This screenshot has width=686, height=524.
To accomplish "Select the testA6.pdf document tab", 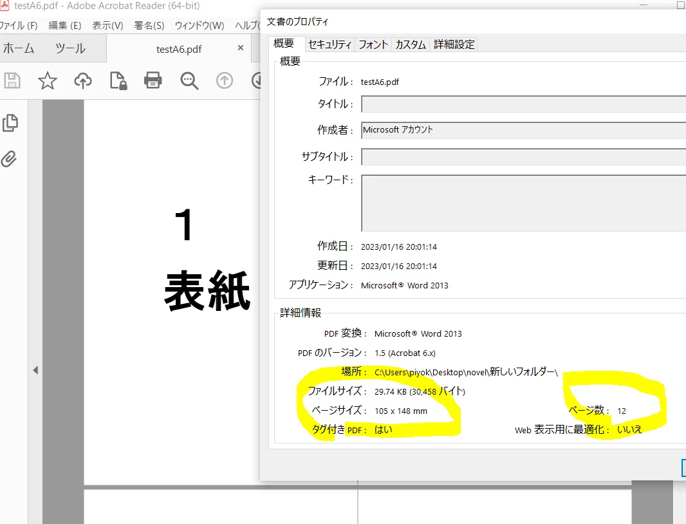I will click(x=179, y=49).
